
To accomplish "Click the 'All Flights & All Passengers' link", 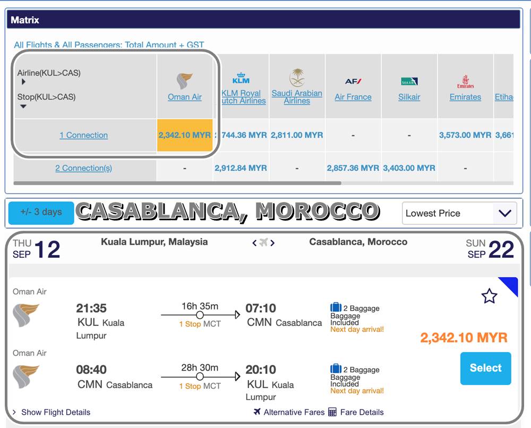I will pyautogui.click(x=109, y=45).
